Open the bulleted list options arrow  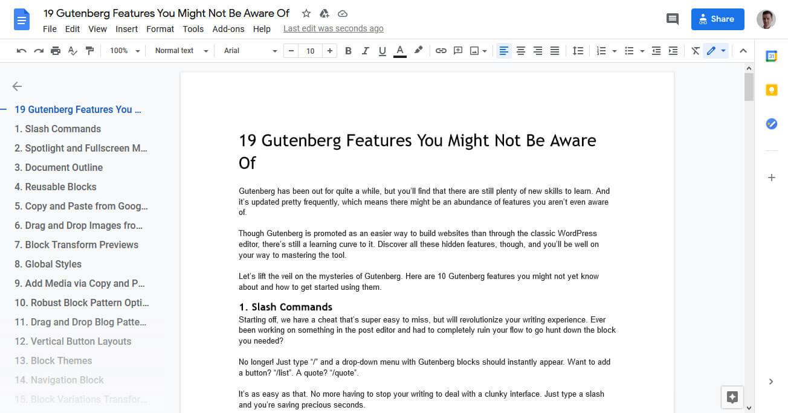tap(642, 51)
